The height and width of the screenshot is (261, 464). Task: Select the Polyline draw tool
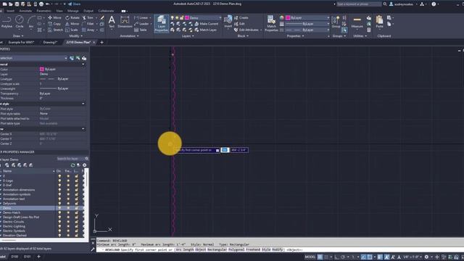(7, 22)
